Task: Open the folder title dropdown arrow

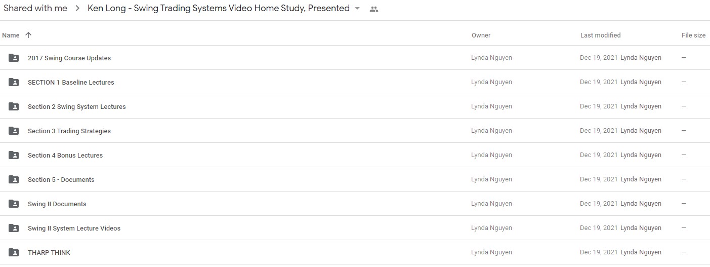Action: [358, 9]
